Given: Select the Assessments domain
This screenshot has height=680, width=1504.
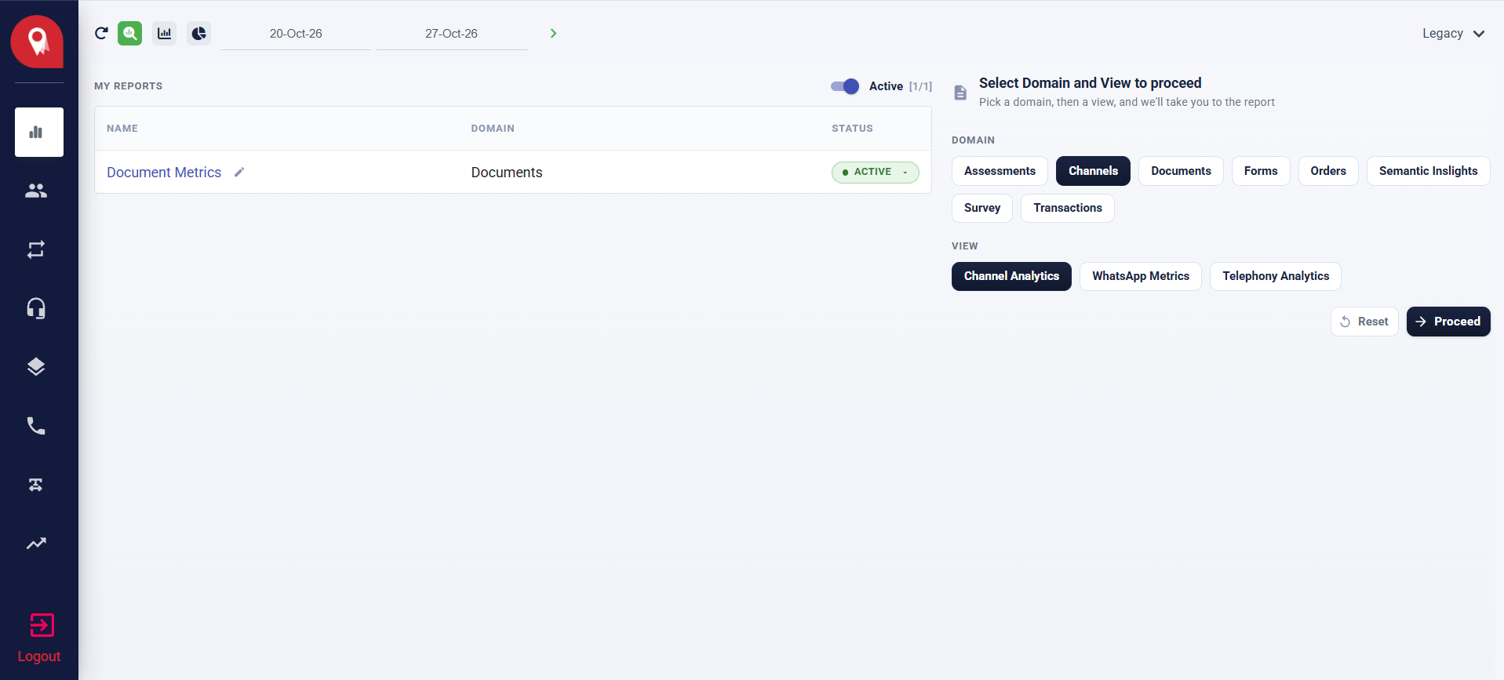Looking at the screenshot, I should pos(1000,171).
